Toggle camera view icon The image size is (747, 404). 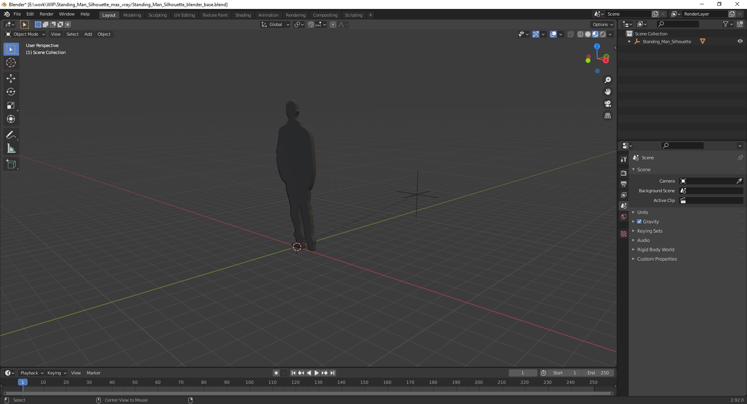pyautogui.click(x=608, y=104)
